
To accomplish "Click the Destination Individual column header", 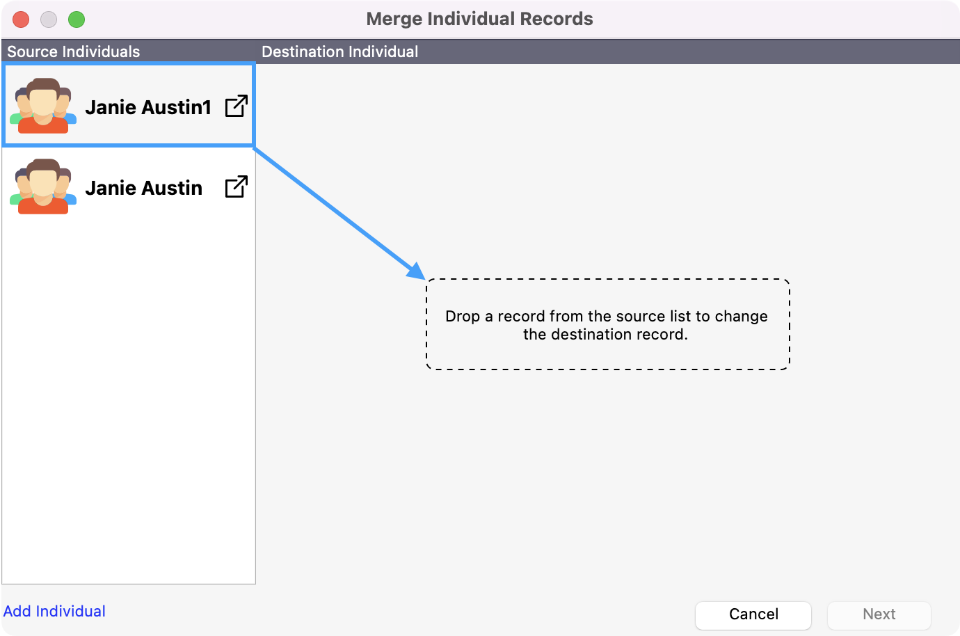I will (340, 51).
